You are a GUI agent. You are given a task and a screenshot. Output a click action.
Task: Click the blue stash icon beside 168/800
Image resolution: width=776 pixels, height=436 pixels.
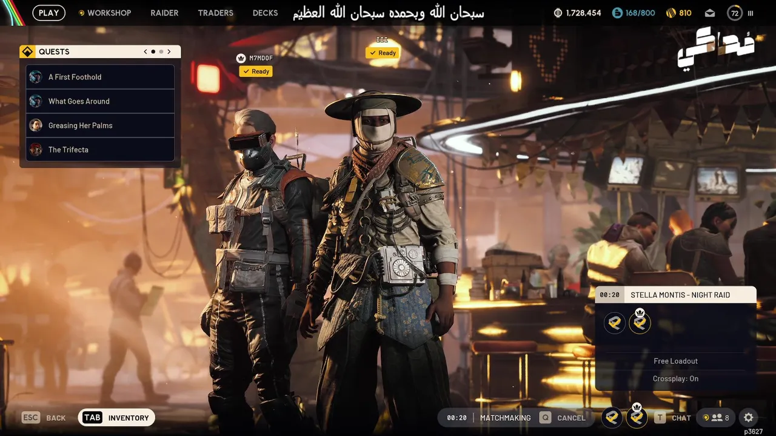click(x=617, y=13)
